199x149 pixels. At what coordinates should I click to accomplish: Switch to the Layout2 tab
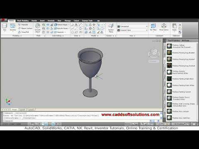(x=31, y=110)
